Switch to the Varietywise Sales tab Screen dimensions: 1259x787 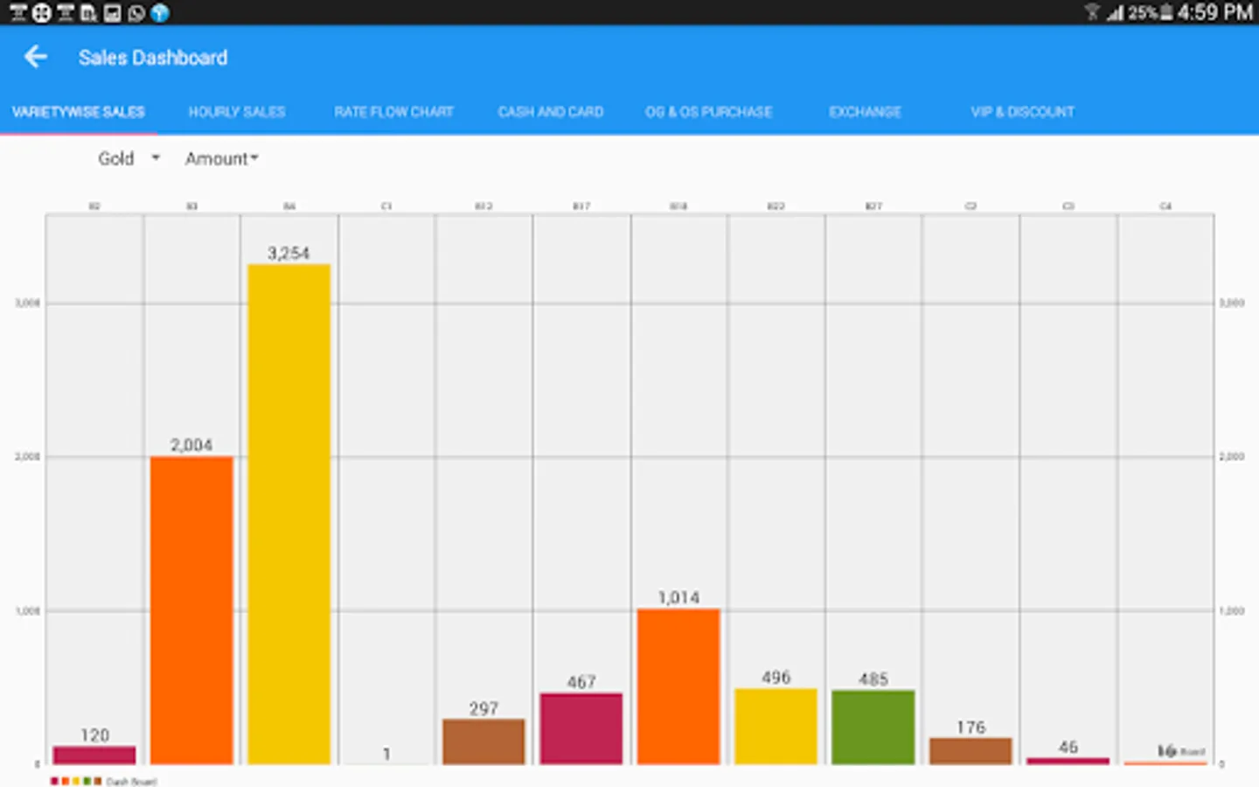[79, 112]
